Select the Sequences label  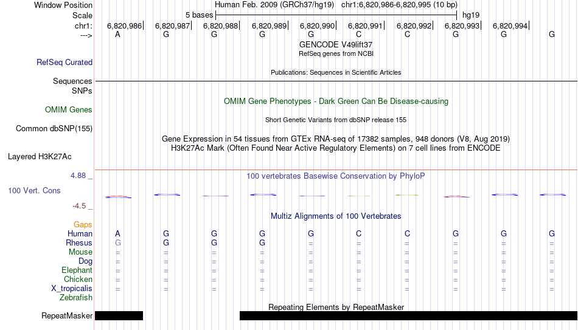tap(72, 81)
